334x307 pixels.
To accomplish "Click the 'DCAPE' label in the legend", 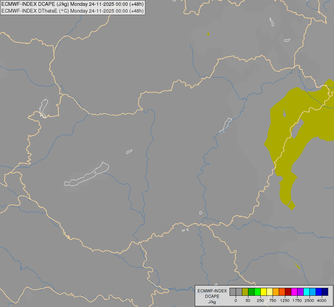I will point(212,296).
